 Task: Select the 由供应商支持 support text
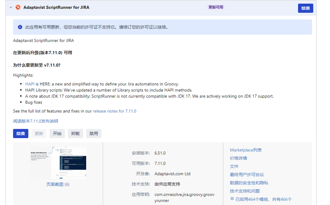(x=167, y=184)
